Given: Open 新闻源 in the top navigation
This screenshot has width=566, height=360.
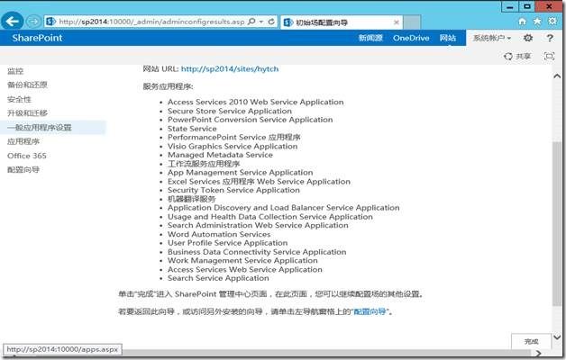Looking at the screenshot, I should (x=370, y=38).
